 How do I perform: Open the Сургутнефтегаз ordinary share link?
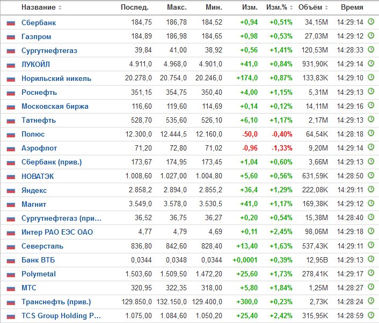click(49, 51)
